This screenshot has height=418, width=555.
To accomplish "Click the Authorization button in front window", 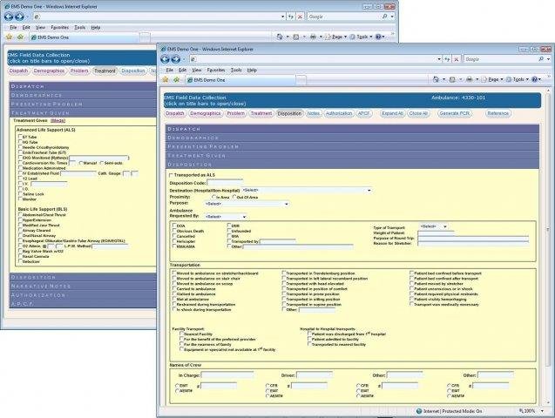I will (x=339, y=113).
